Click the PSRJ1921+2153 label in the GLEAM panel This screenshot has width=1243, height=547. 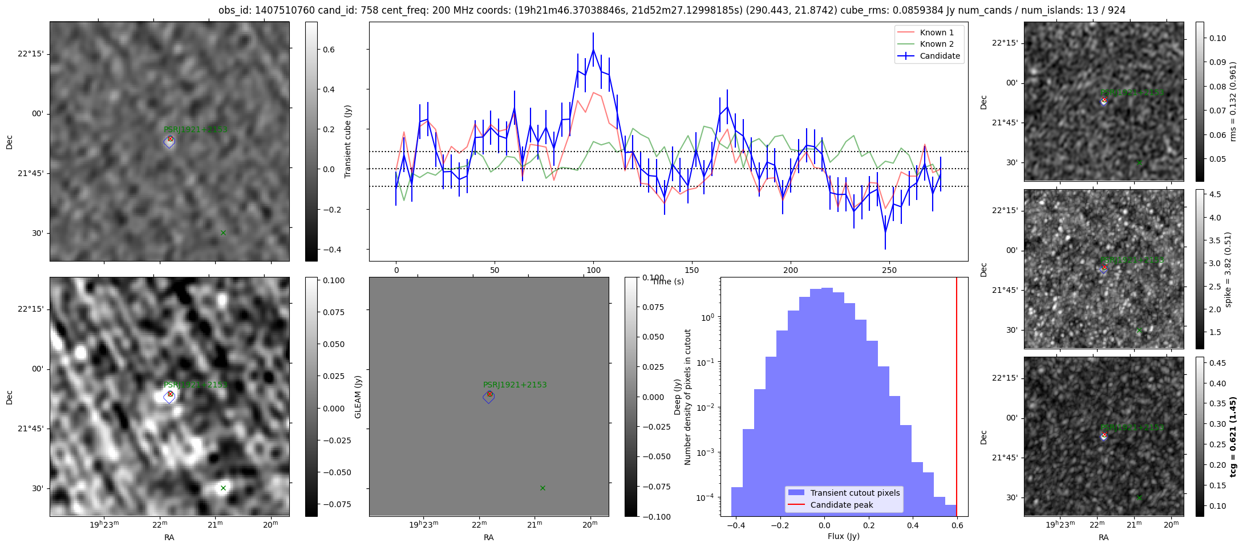[515, 385]
